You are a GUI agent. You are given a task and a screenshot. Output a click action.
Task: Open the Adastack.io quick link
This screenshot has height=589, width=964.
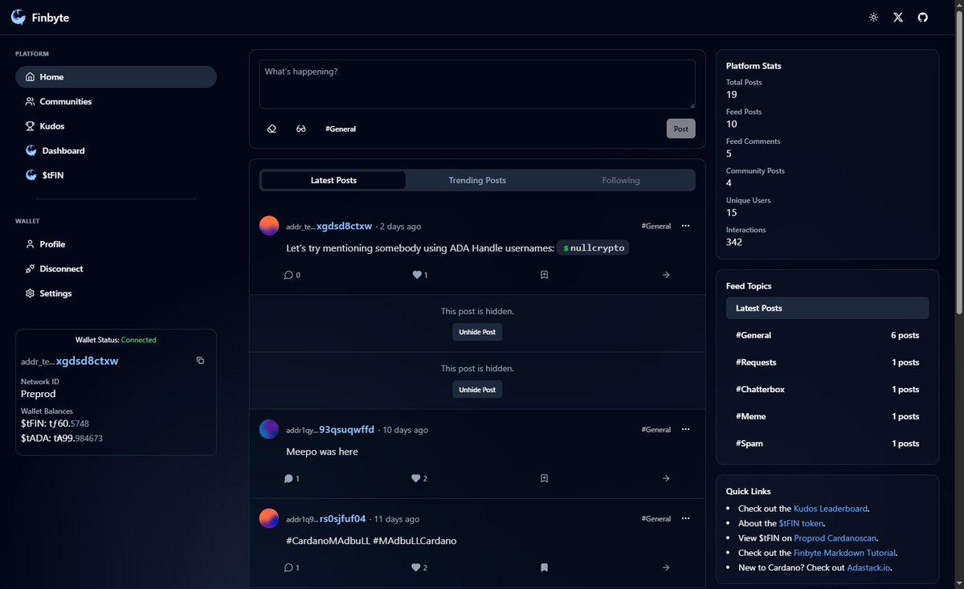[x=868, y=567]
